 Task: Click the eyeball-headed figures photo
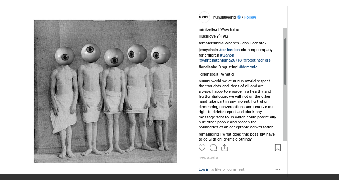point(105,92)
